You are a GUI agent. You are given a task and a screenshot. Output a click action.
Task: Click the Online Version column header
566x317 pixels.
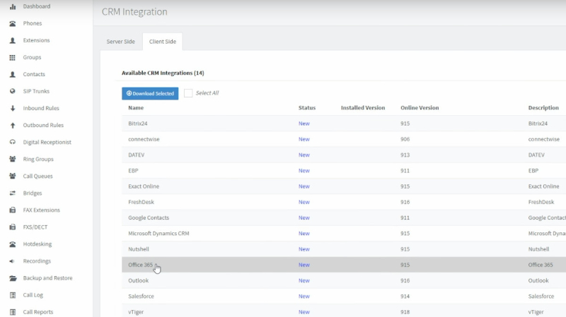pyautogui.click(x=420, y=108)
